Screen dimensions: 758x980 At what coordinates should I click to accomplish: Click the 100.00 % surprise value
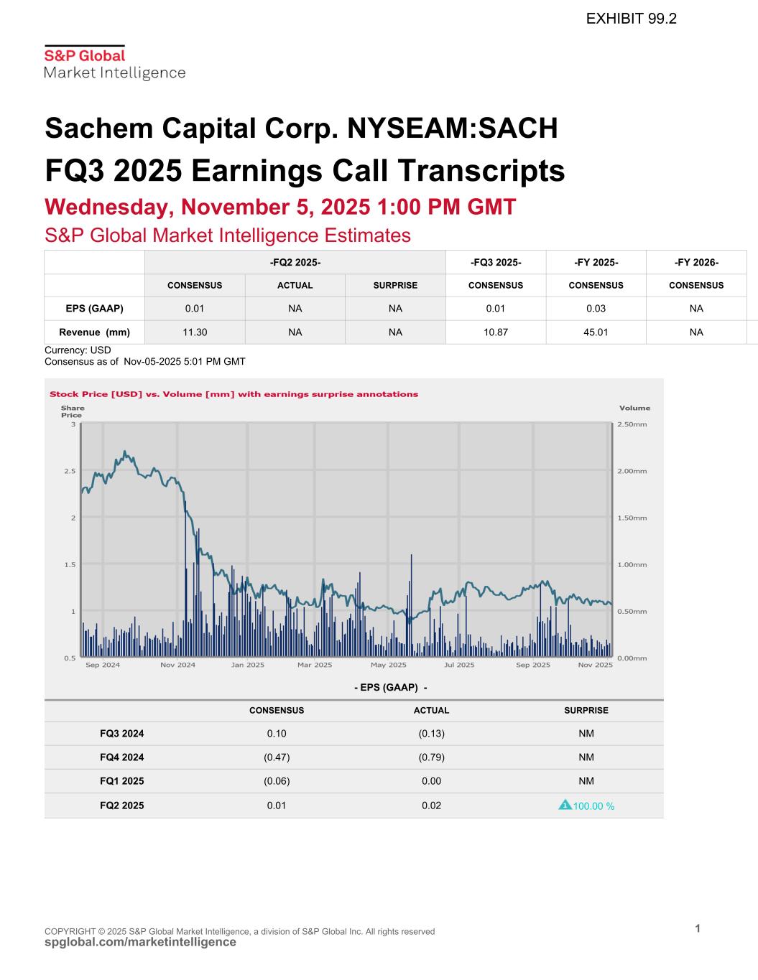(593, 806)
